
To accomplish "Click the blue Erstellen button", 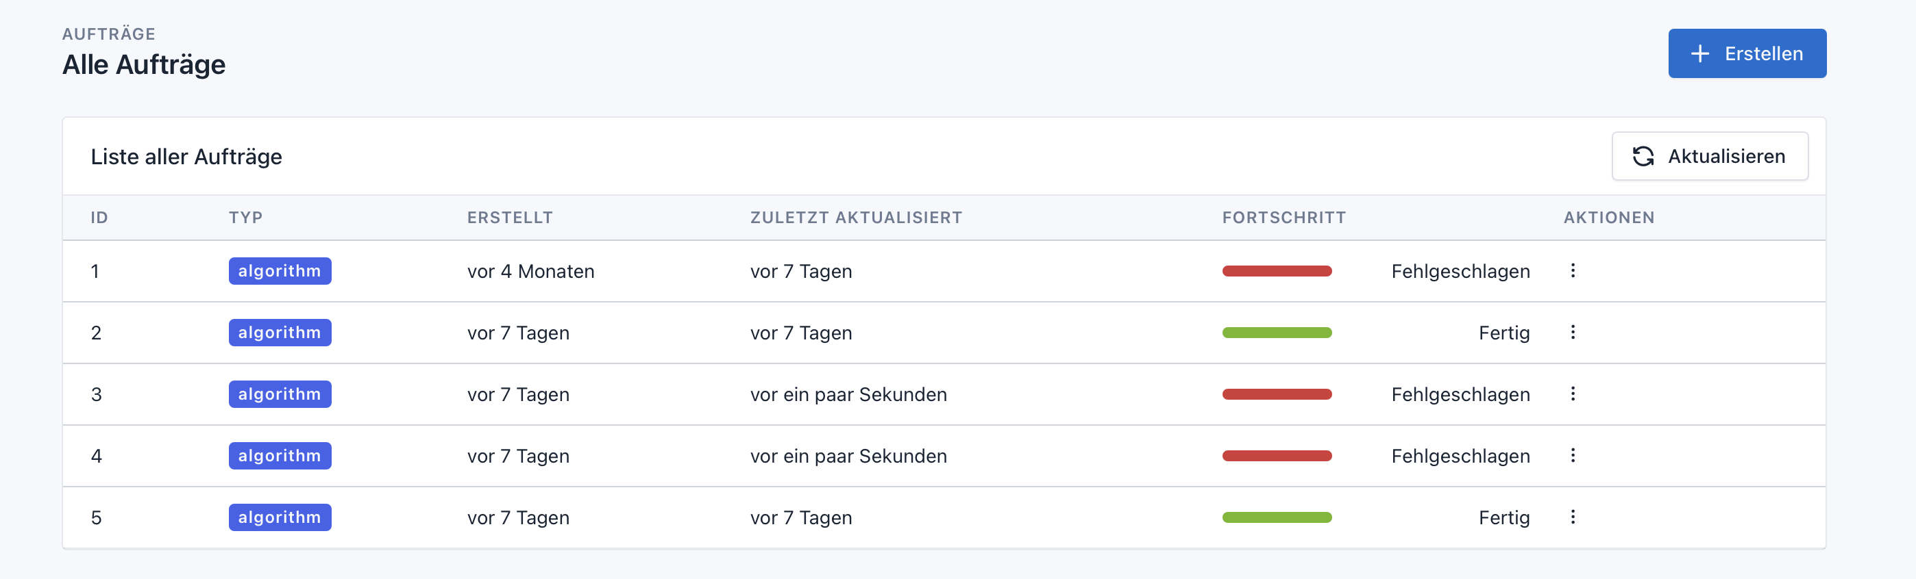I will [x=1747, y=53].
